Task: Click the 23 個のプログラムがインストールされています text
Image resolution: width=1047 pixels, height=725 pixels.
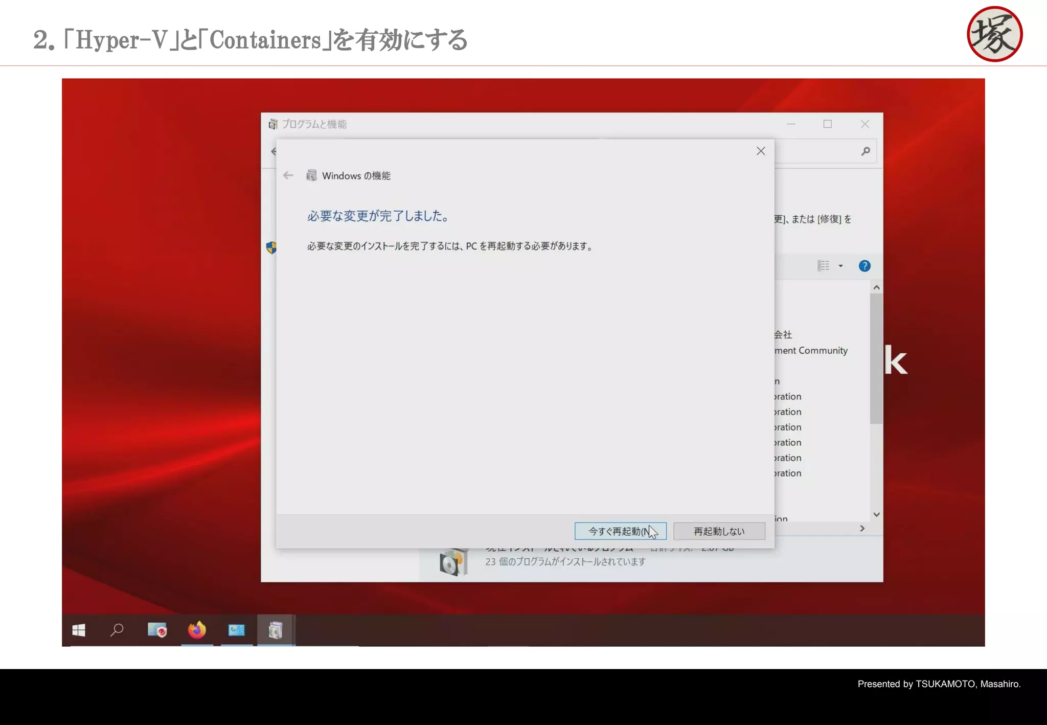Action: [x=565, y=561]
